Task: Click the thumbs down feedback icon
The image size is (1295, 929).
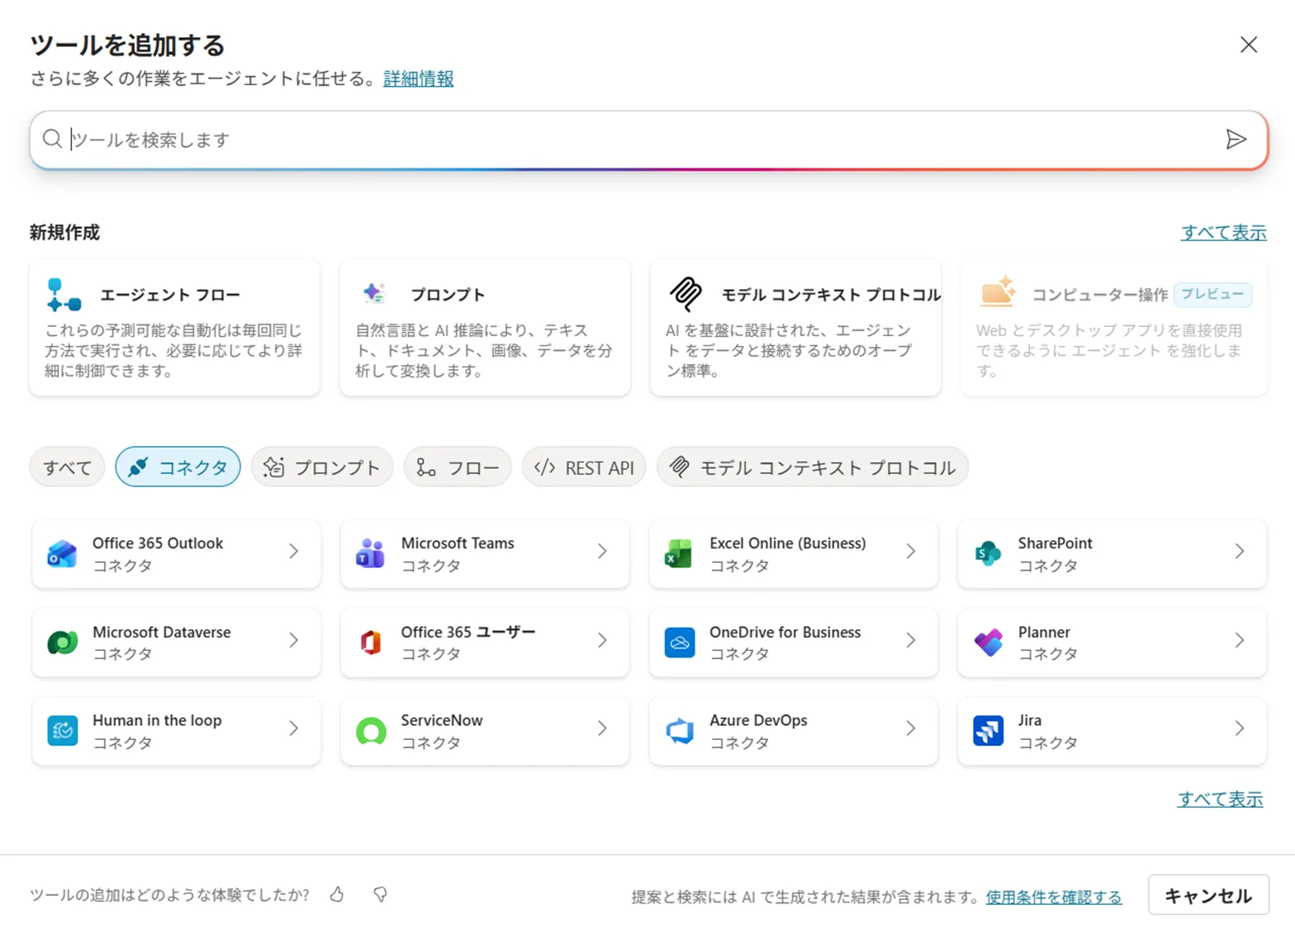Action: 380,894
